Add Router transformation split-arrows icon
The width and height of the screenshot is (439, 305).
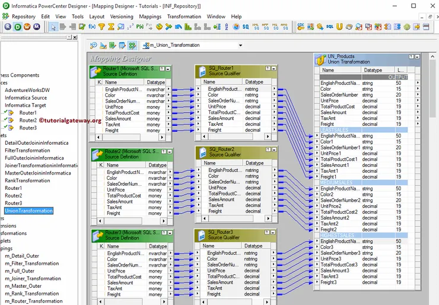point(168,27)
